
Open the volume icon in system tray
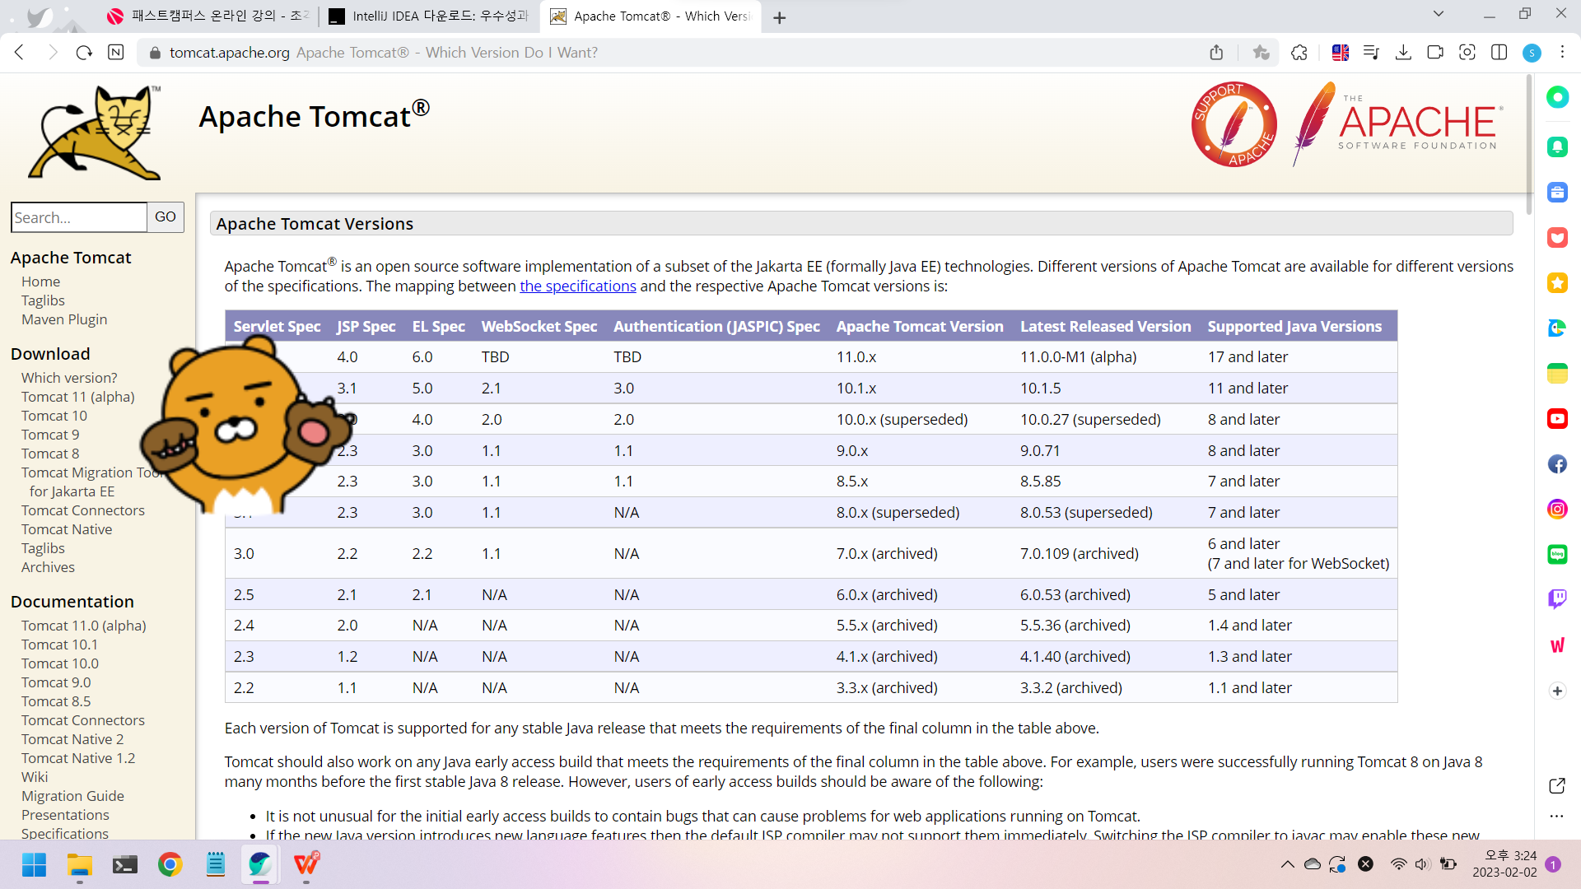1422,864
